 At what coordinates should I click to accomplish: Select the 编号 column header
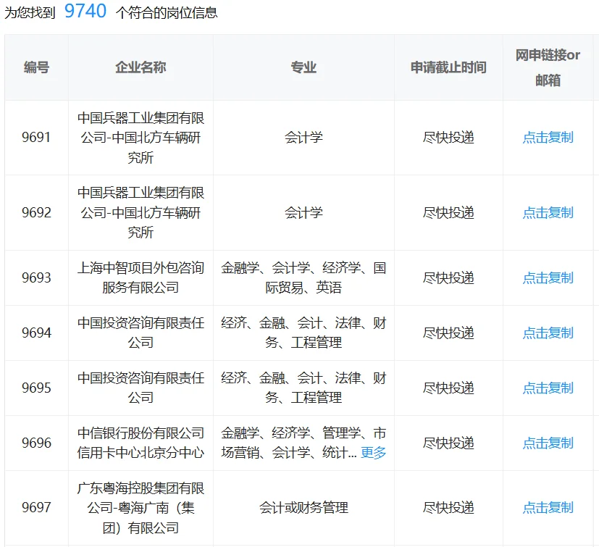tap(36, 67)
